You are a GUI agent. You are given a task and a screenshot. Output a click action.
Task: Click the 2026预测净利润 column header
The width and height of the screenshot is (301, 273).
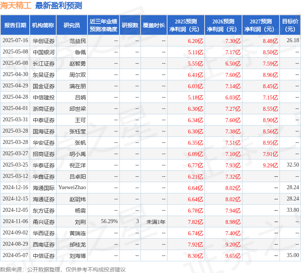[x=223, y=25]
